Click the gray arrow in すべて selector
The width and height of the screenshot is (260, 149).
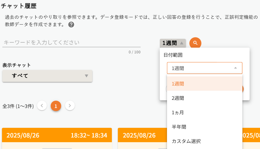pyautogui.click(x=87, y=76)
